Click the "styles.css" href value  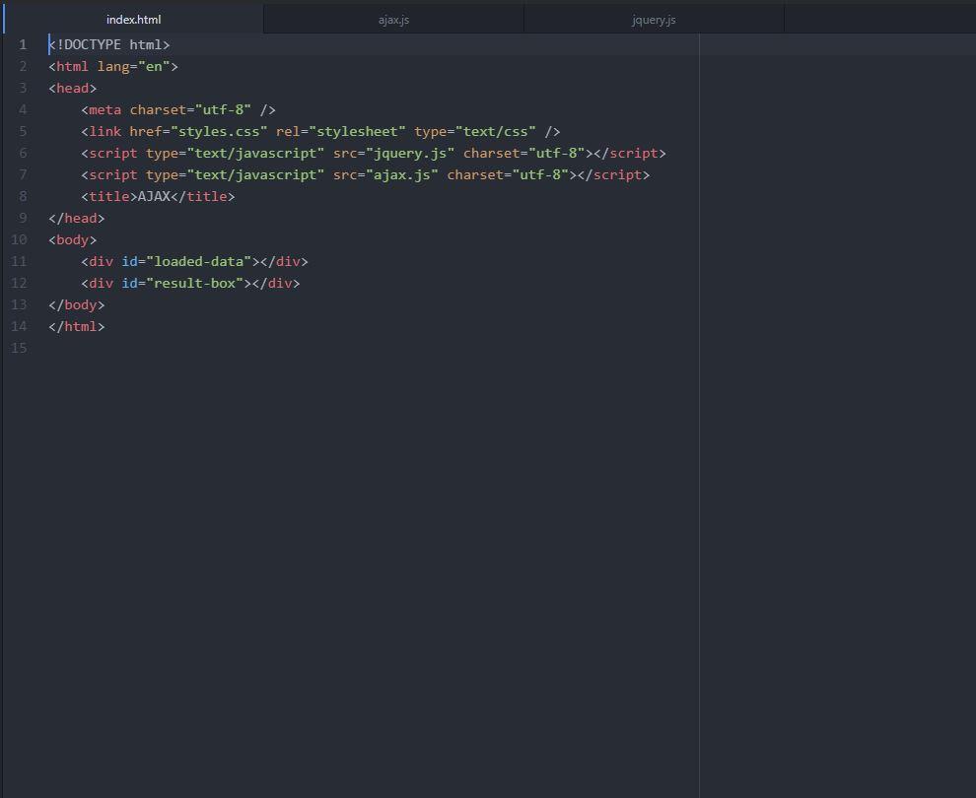(x=219, y=131)
